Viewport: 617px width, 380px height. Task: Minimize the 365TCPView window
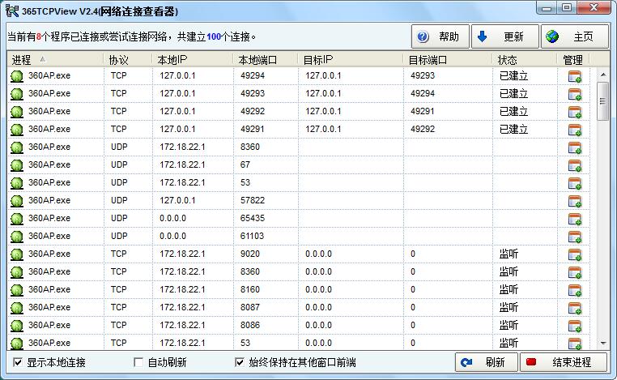coord(547,7)
